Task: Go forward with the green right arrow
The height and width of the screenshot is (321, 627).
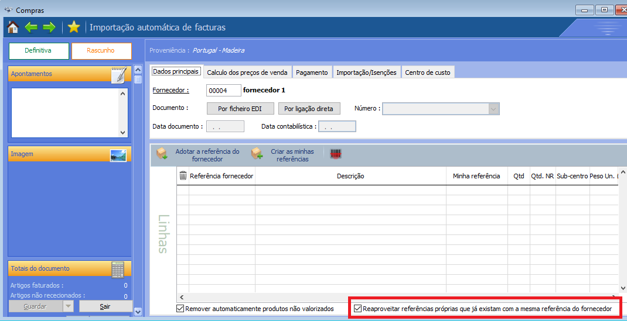Action: [49, 27]
